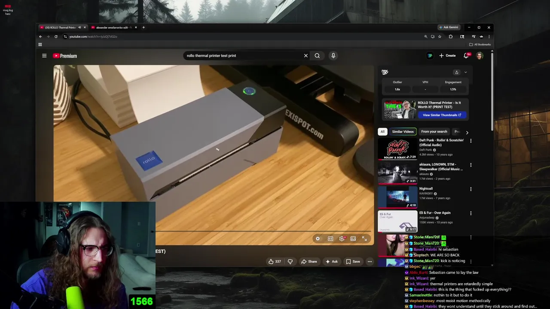The image size is (550, 309).
Task: Click the Engagement 1.5% value
Action: (x=453, y=89)
